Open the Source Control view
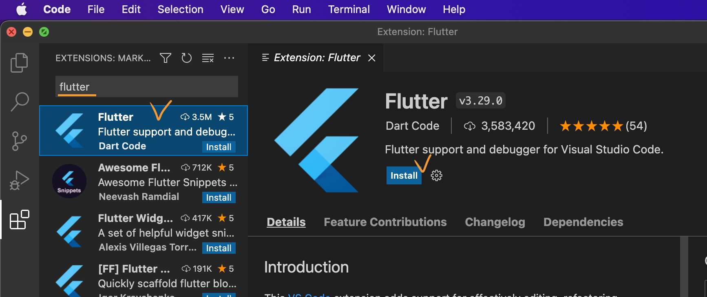The height and width of the screenshot is (297, 707). (19, 141)
